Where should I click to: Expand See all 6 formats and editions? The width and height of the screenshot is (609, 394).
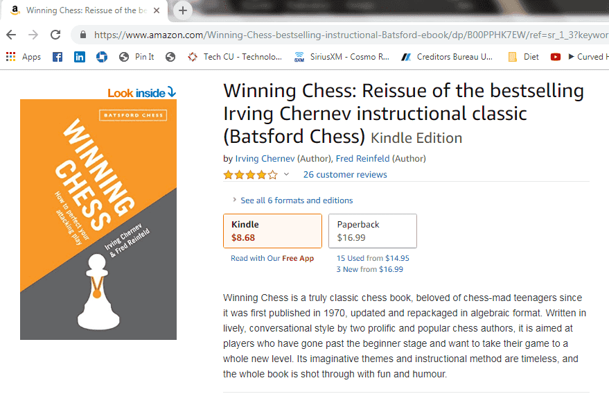pos(296,200)
